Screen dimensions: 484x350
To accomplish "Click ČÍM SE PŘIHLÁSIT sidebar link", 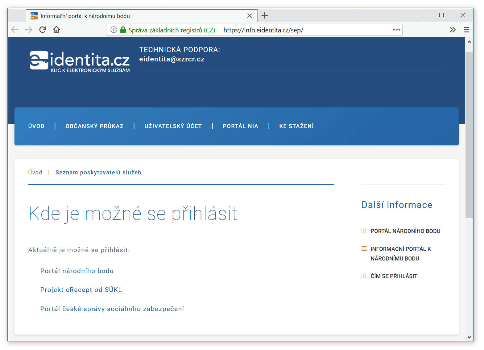I will 394,276.
